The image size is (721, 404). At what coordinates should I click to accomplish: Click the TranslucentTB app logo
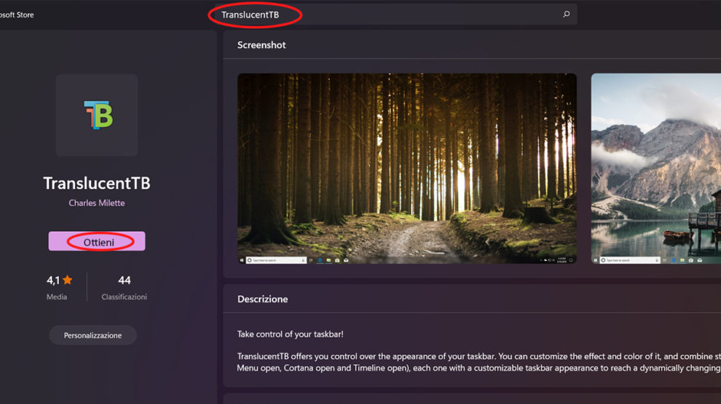[x=97, y=115]
